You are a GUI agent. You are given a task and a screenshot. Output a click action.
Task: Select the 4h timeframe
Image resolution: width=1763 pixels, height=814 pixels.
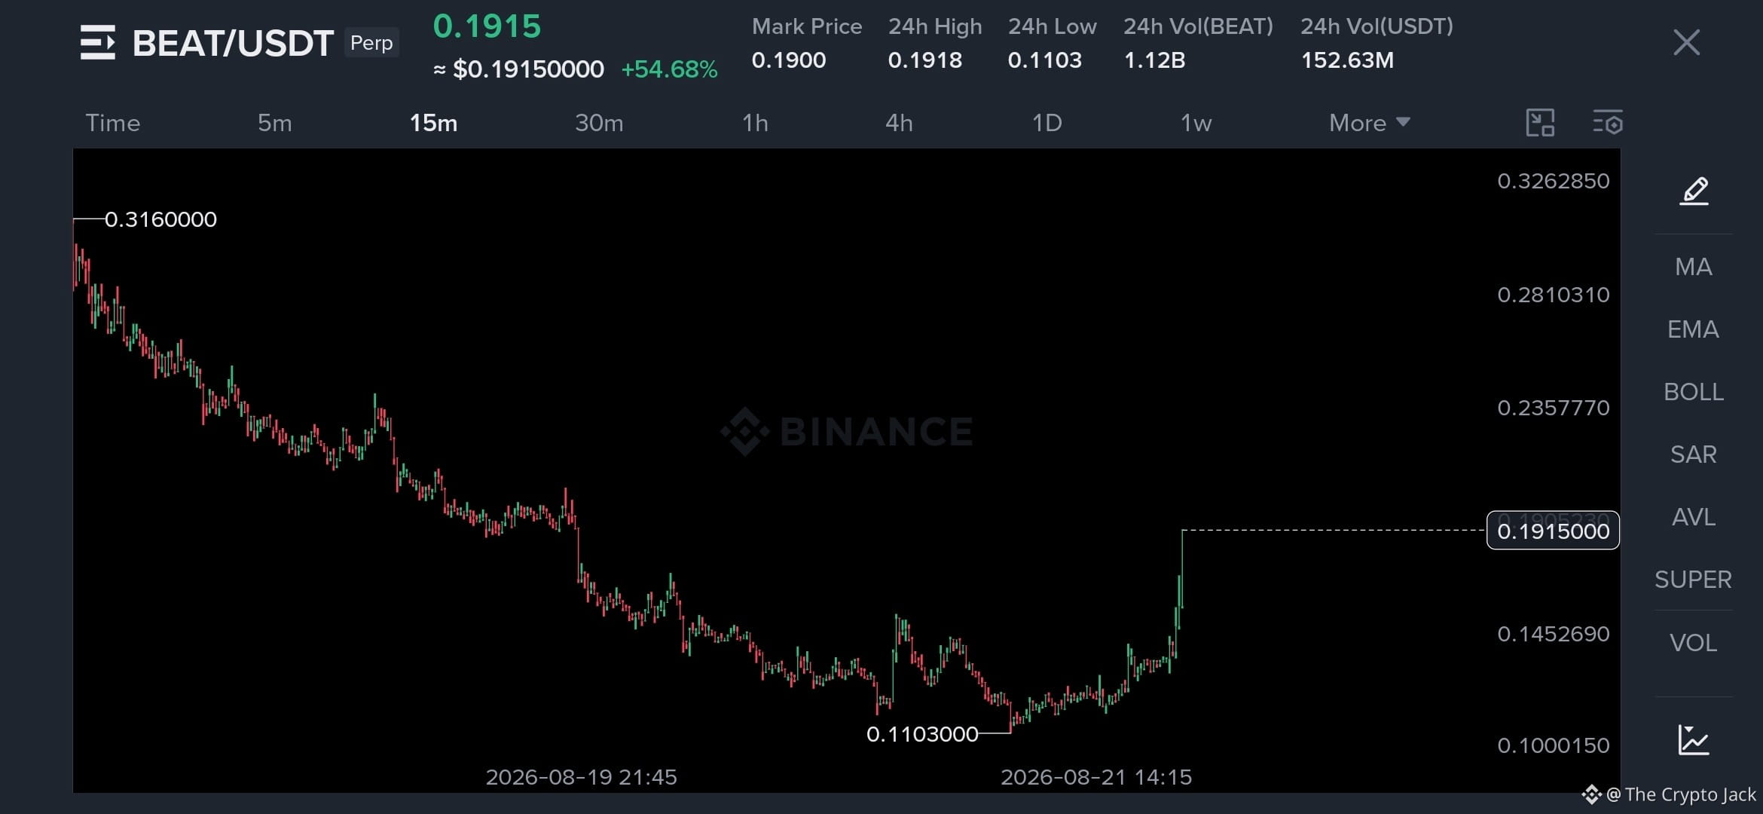coord(899,123)
